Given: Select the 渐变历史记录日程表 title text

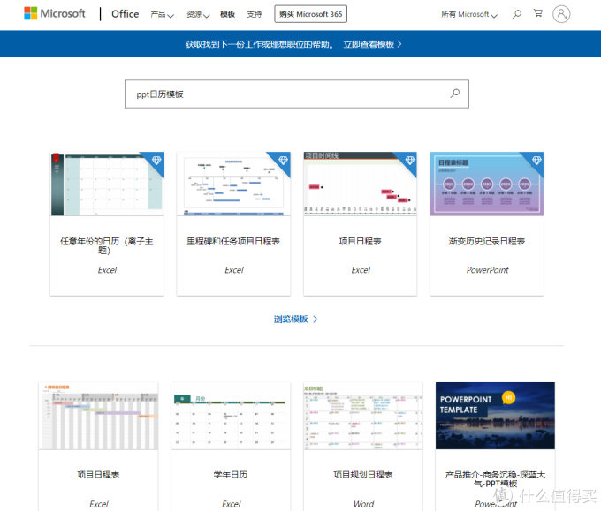Looking at the screenshot, I should click(487, 242).
